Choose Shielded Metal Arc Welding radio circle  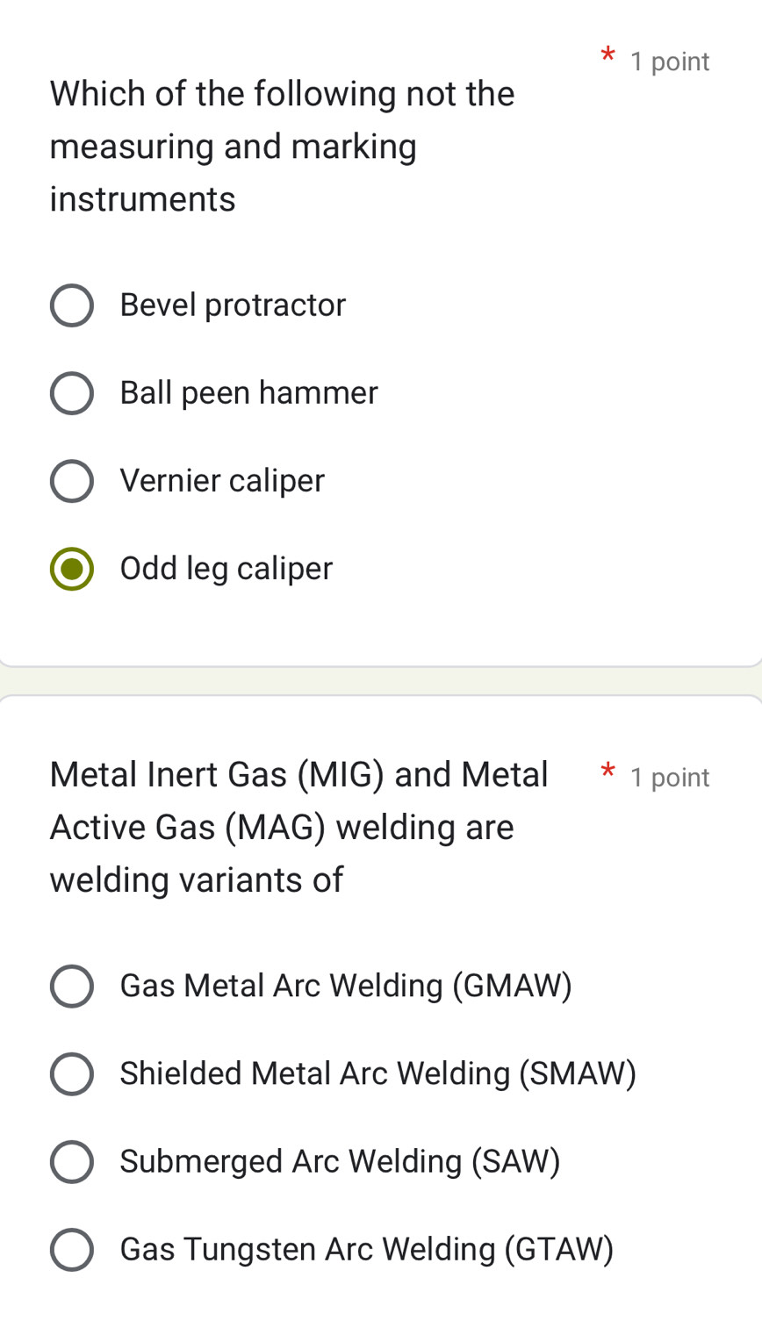click(72, 1074)
